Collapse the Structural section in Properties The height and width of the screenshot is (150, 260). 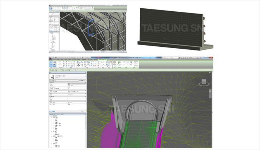tap(85, 90)
